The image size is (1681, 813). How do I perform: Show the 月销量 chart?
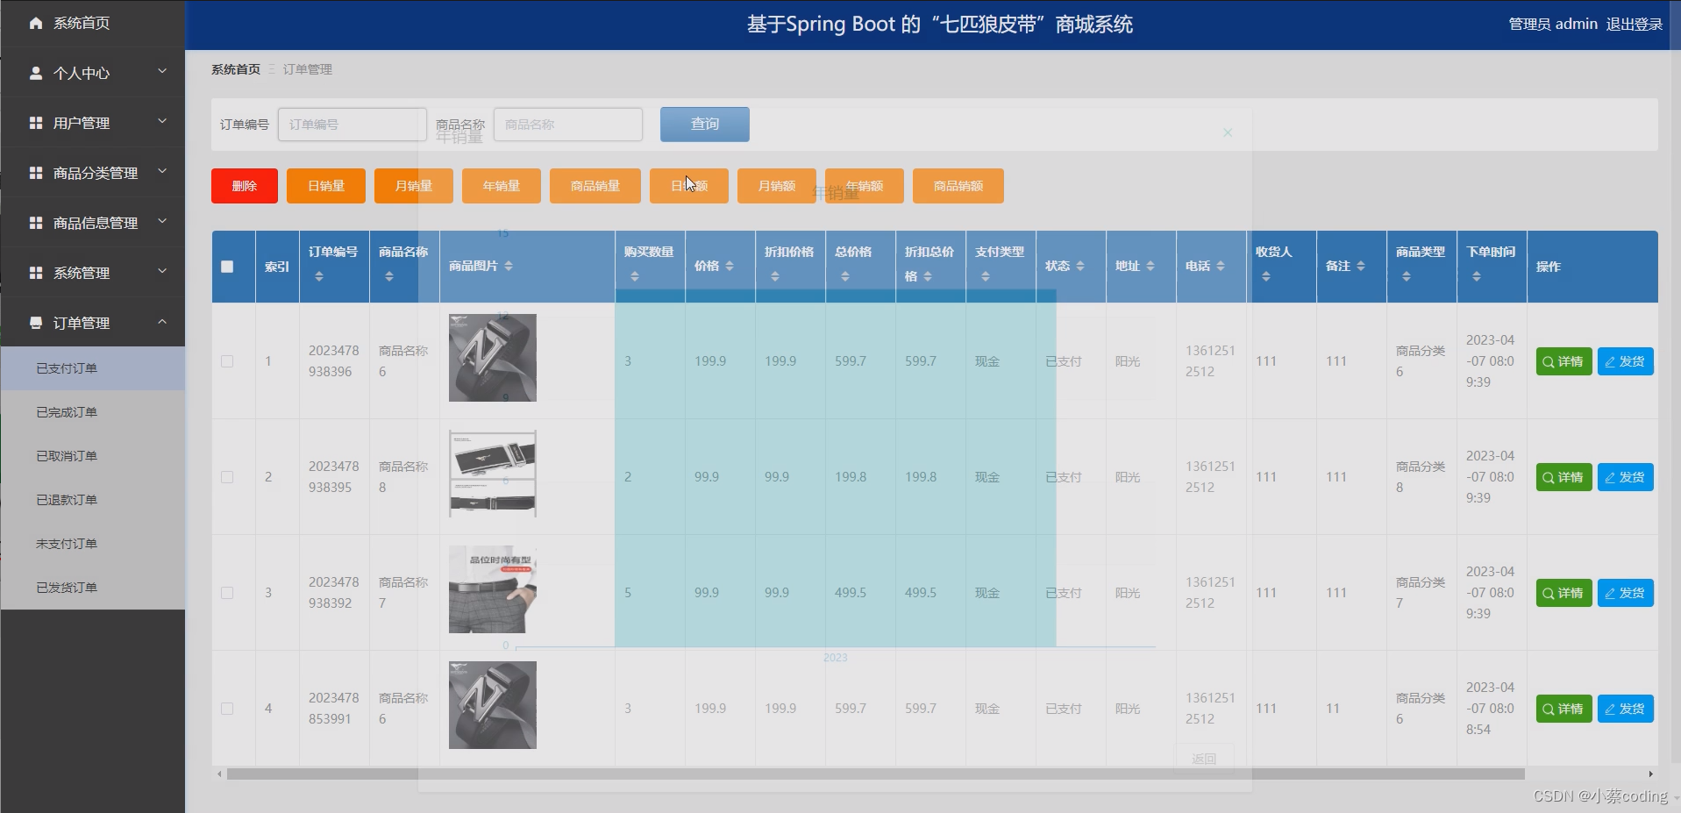[x=414, y=186]
